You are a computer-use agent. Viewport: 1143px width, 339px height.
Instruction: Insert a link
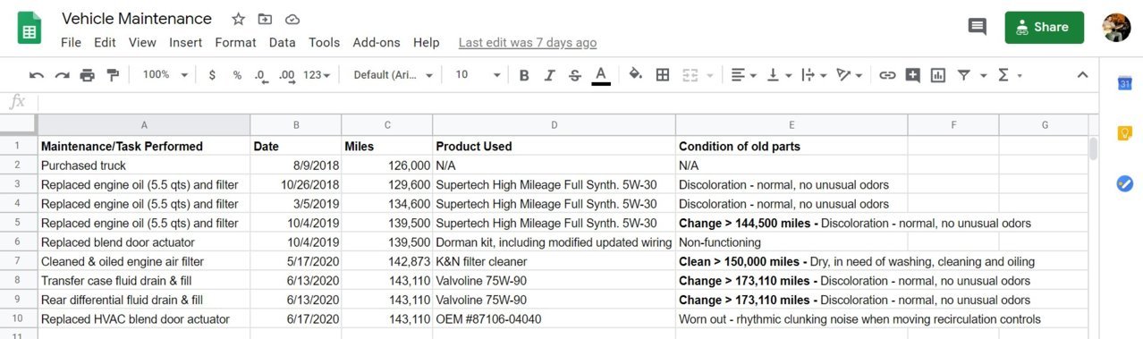point(887,75)
